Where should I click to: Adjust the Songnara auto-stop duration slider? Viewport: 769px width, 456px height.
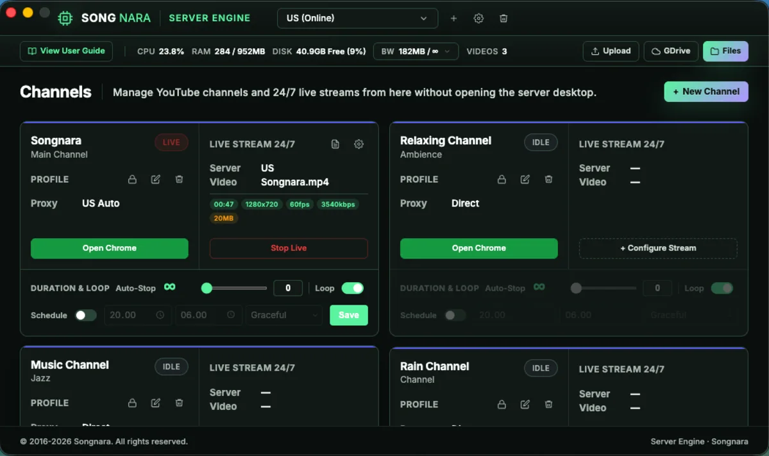(235, 289)
